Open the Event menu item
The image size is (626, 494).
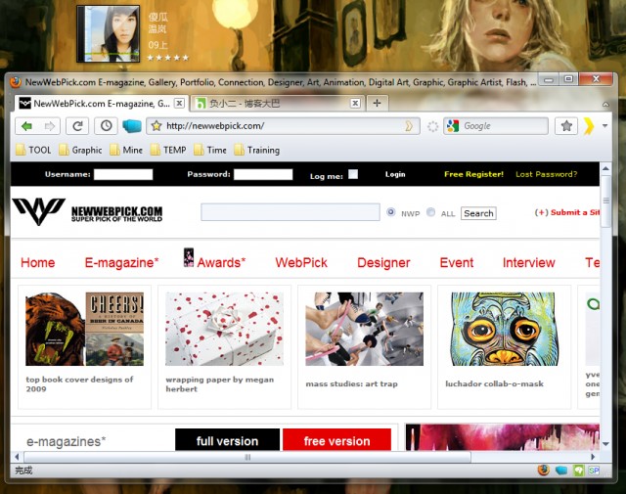[x=457, y=263]
